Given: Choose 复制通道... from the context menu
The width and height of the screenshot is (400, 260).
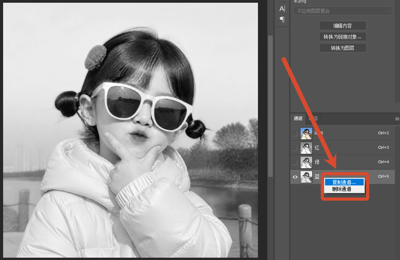Looking at the screenshot, I should tap(344, 182).
